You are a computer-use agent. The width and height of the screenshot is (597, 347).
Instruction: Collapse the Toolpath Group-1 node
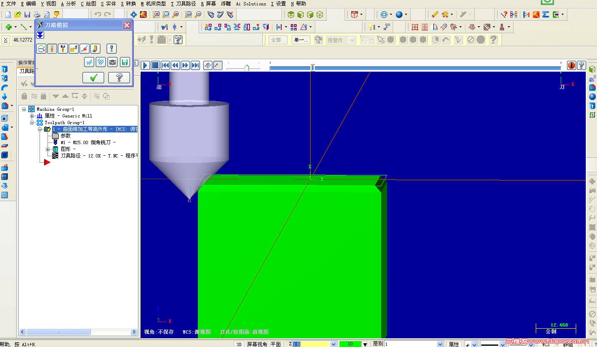tap(32, 122)
